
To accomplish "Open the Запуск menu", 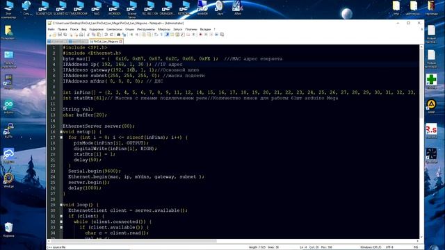I will (178, 29).
